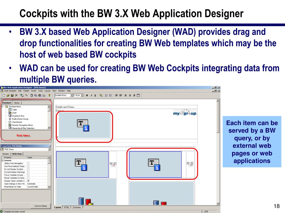Screen dimensions: 285x213
Task: Click the Help menu item
Action: click(x=69, y=91)
